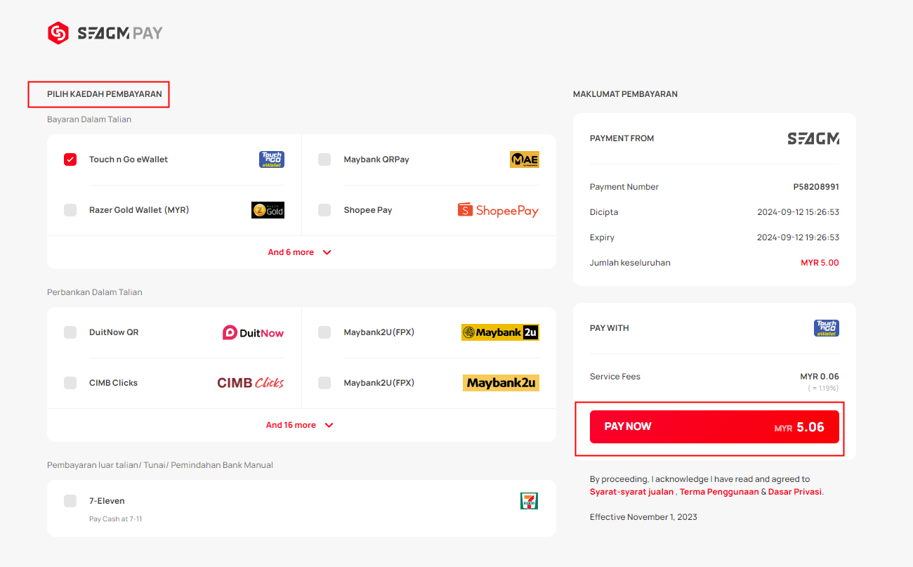Click the ShopeePay logo
The height and width of the screenshot is (567, 913).
coord(499,210)
